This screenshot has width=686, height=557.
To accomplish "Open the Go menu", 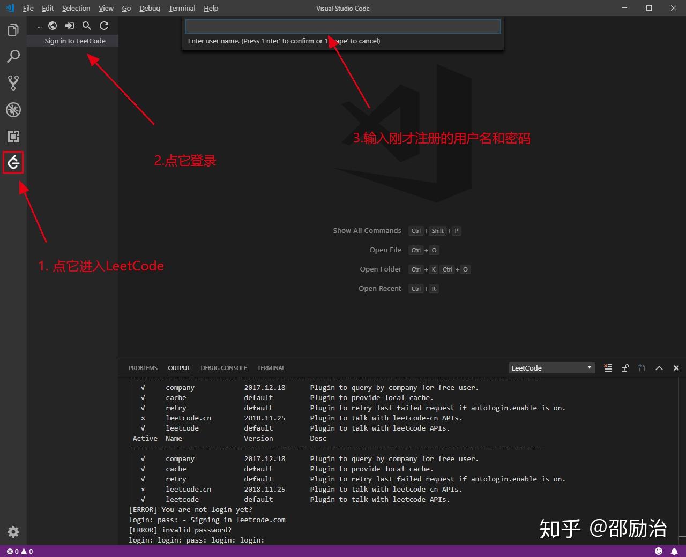I will (126, 8).
